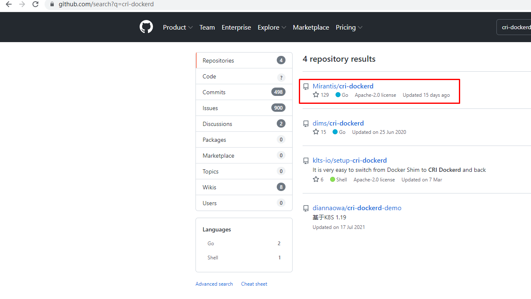Open Marketplace in the top navigation
531x299 pixels.
(311, 28)
